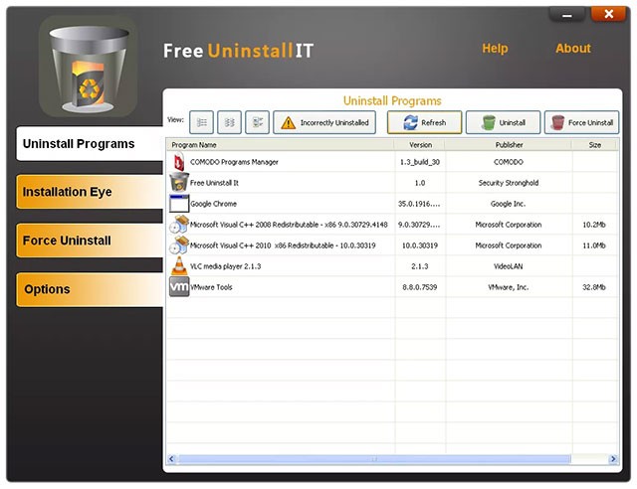637x489 pixels.
Task: Click the first view mode icon
Action: (201, 122)
